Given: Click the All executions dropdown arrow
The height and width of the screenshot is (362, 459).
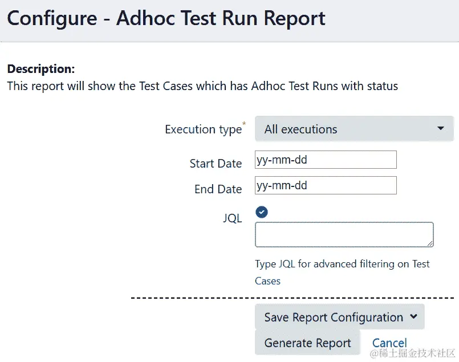Looking at the screenshot, I should pyautogui.click(x=440, y=129).
